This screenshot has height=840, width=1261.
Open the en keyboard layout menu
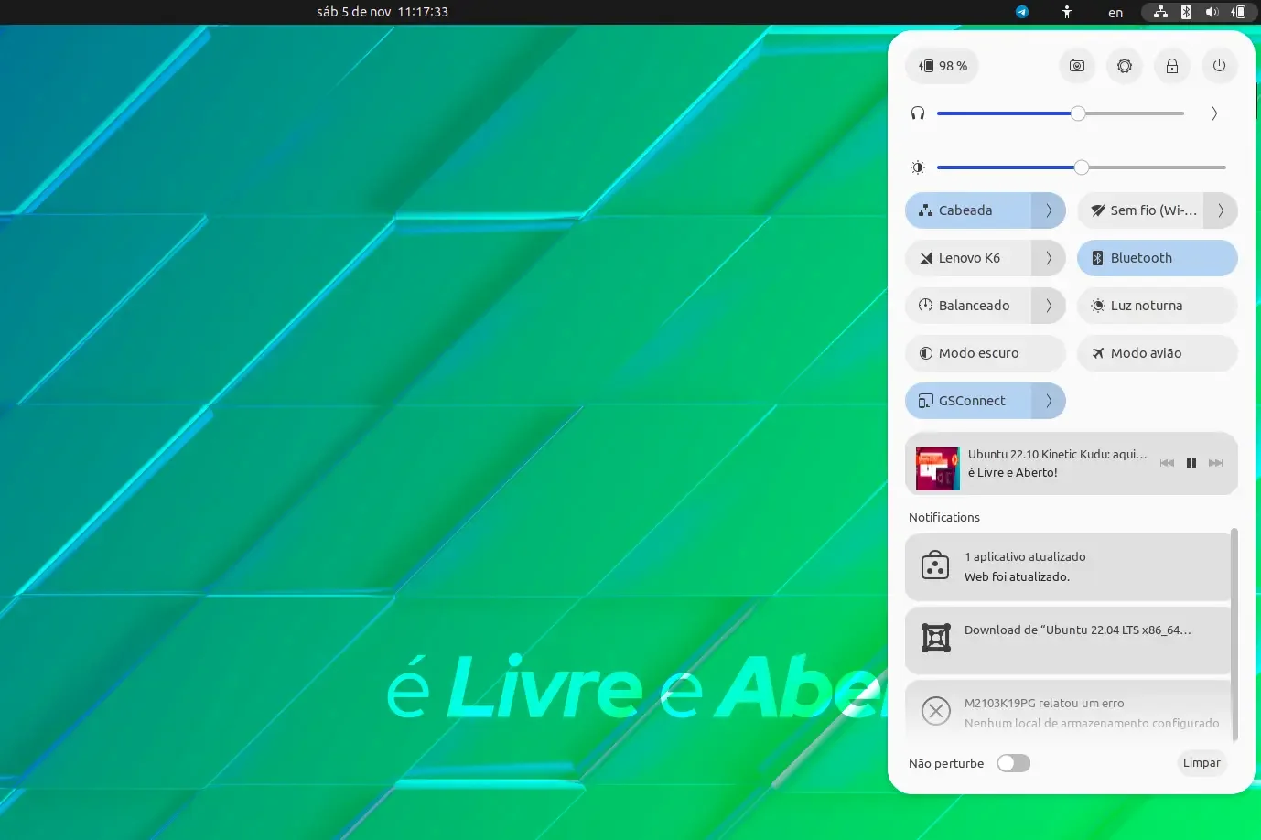pos(1115,13)
